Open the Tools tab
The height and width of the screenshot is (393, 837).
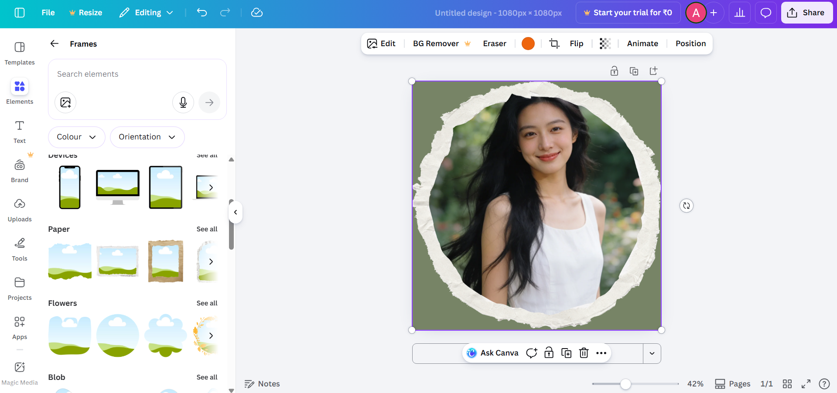tap(20, 249)
